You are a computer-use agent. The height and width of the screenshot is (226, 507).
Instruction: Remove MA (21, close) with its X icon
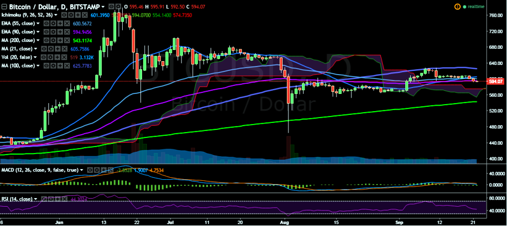65,49
